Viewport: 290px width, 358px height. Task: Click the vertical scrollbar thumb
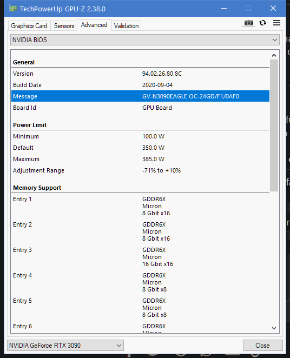[274, 125]
